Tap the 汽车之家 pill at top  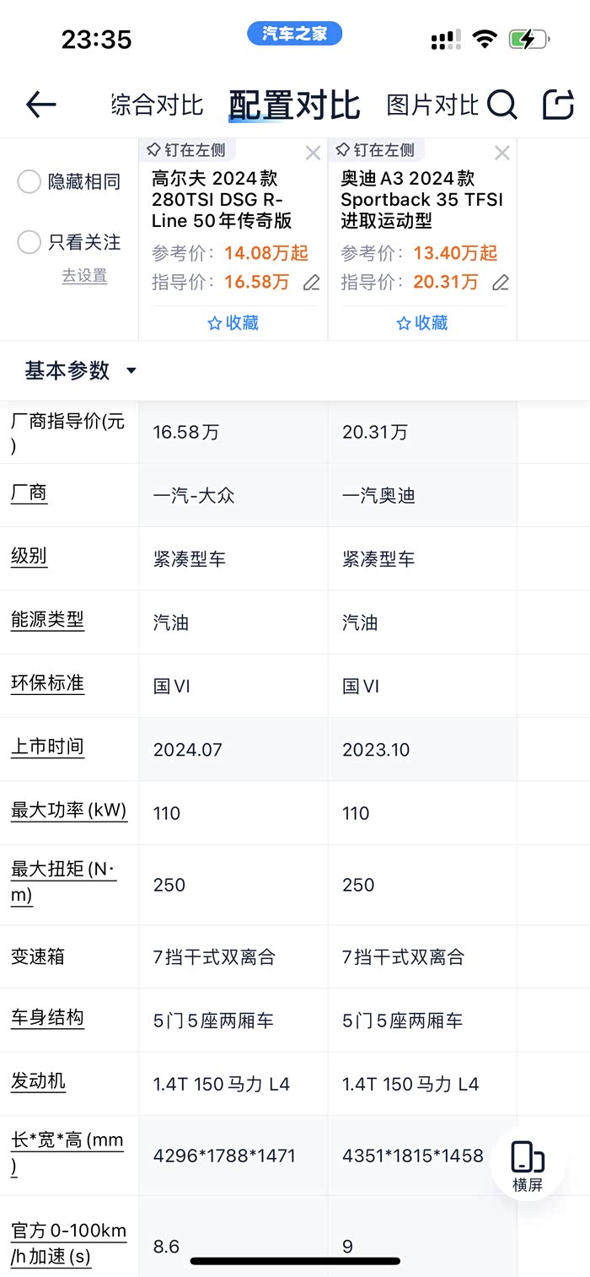pos(294,34)
